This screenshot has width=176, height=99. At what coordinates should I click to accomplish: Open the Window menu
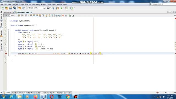59,4
